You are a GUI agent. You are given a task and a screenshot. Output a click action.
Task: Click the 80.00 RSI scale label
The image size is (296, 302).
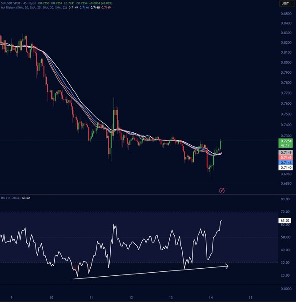click(285, 199)
